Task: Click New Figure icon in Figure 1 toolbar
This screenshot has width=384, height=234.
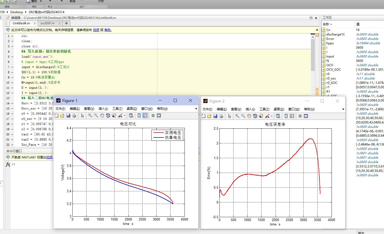Action: (56, 115)
